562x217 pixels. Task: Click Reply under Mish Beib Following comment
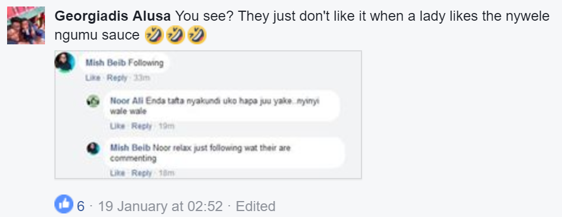117,77
